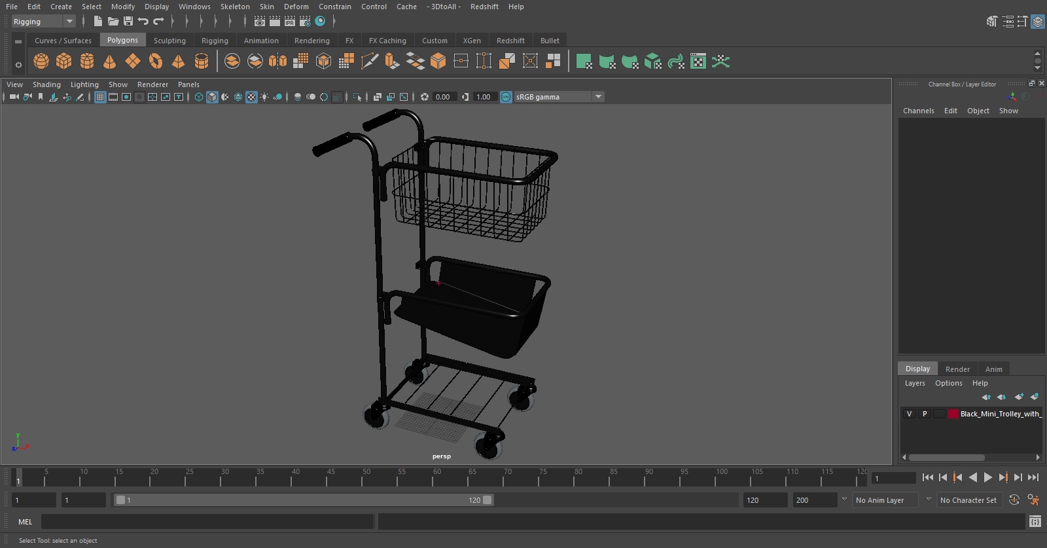Click the playback range slider bar
Image resolution: width=1047 pixels, height=548 pixels.
click(x=304, y=500)
